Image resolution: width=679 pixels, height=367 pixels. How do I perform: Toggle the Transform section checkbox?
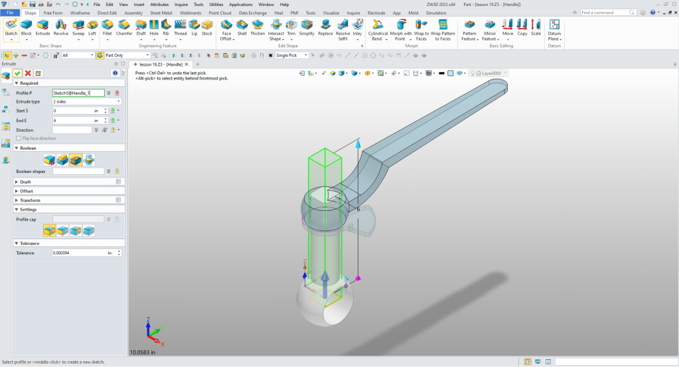tap(118, 200)
